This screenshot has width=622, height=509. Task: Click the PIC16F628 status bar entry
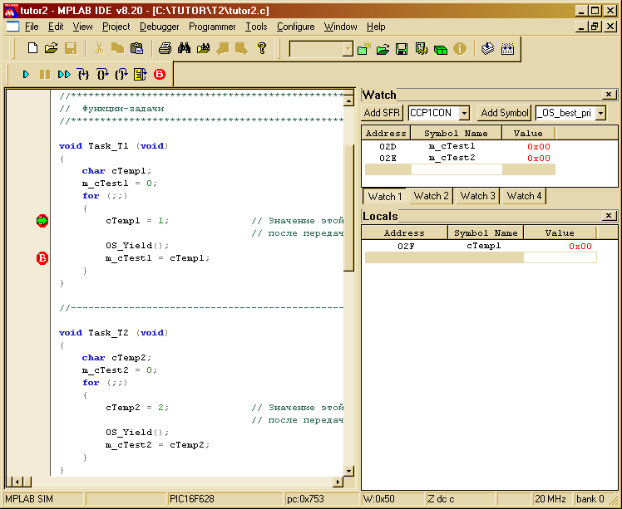tap(225, 499)
